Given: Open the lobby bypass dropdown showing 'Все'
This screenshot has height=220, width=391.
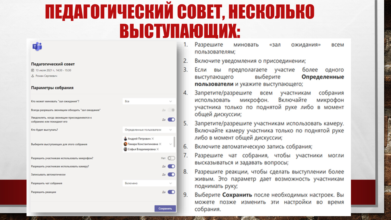Looking at the screenshot, I should (x=149, y=101).
